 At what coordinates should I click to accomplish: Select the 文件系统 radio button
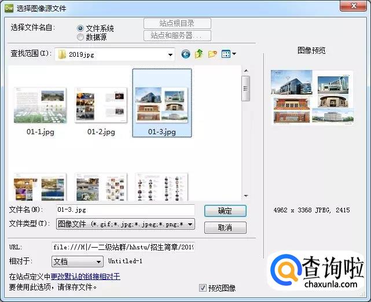point(80,28)
